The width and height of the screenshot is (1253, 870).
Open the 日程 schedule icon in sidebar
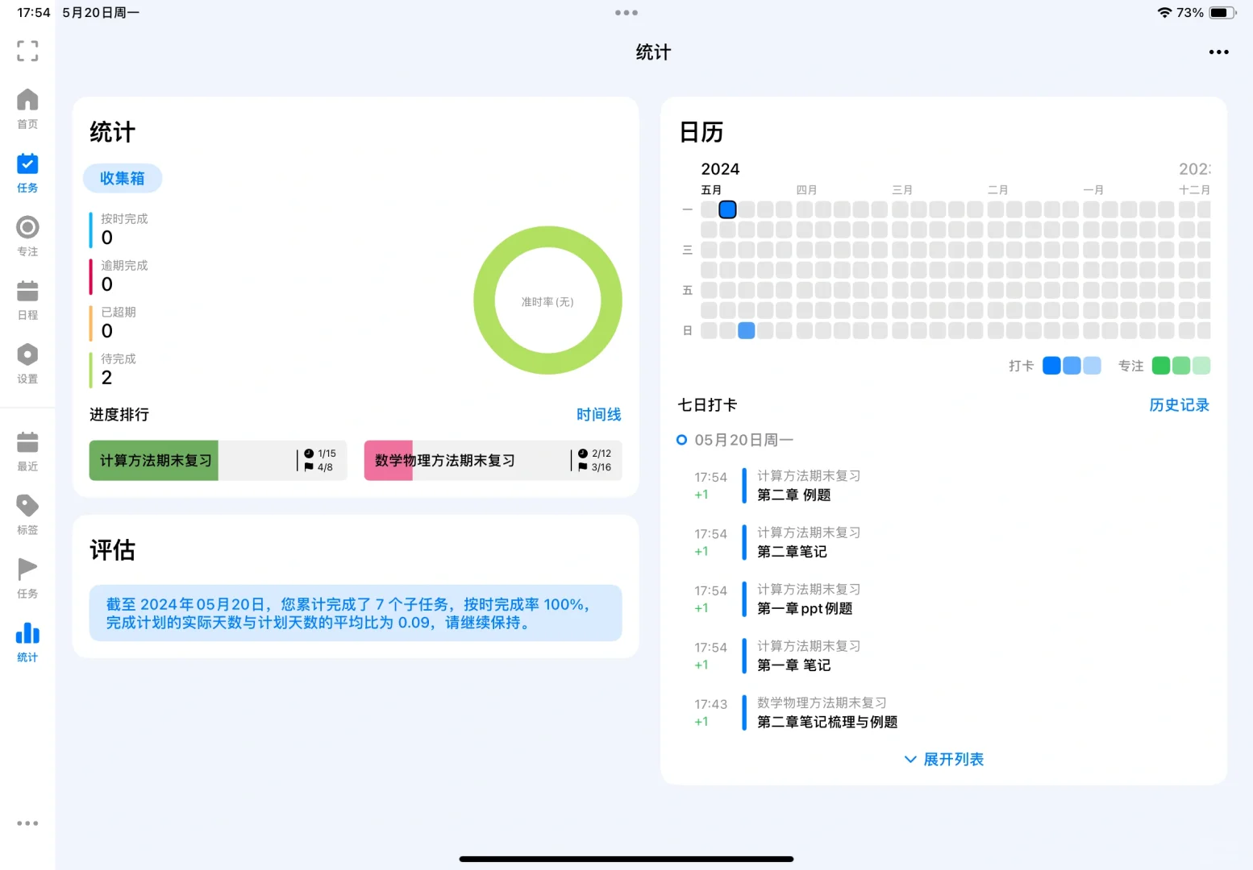(x=27, y=298)
